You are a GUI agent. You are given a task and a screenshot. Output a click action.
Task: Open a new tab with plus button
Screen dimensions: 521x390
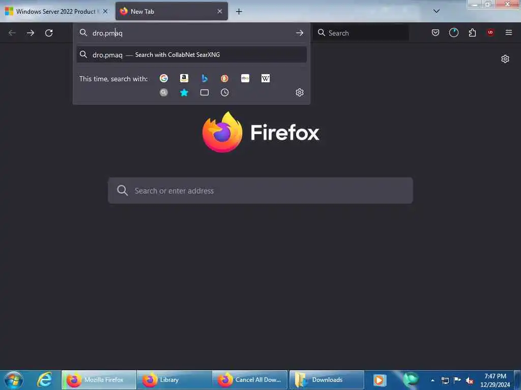[x=239, y=12]
